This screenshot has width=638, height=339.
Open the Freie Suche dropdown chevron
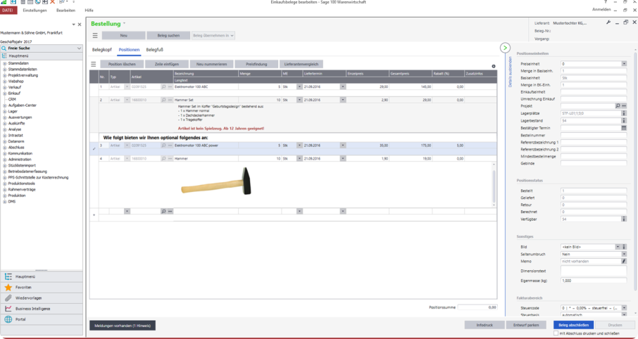(79, 49)
